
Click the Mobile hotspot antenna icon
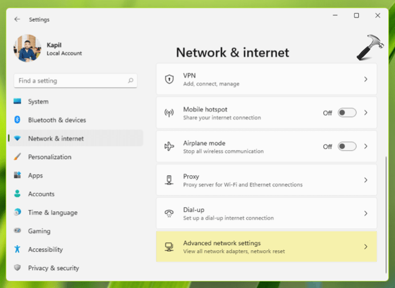click(x=169, y=113)
